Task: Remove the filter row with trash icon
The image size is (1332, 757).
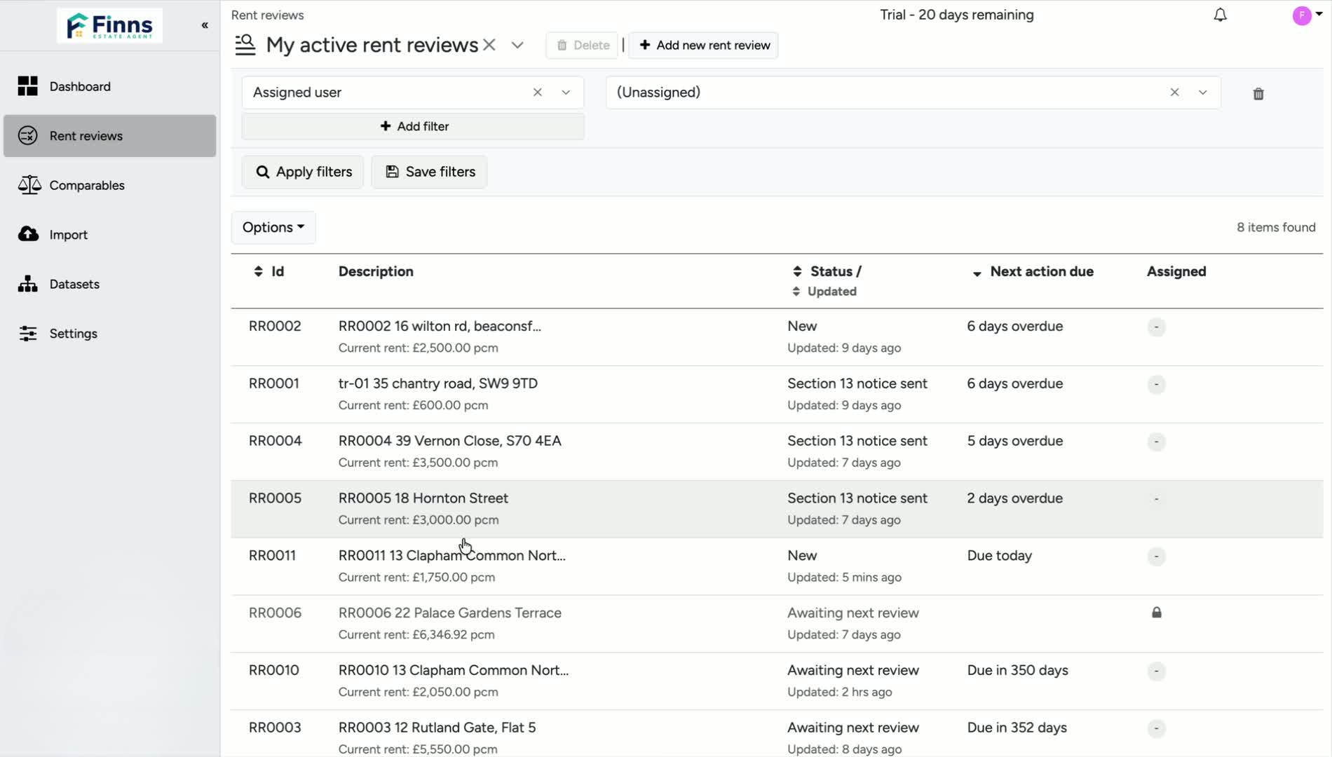Action: (1258, 94)
